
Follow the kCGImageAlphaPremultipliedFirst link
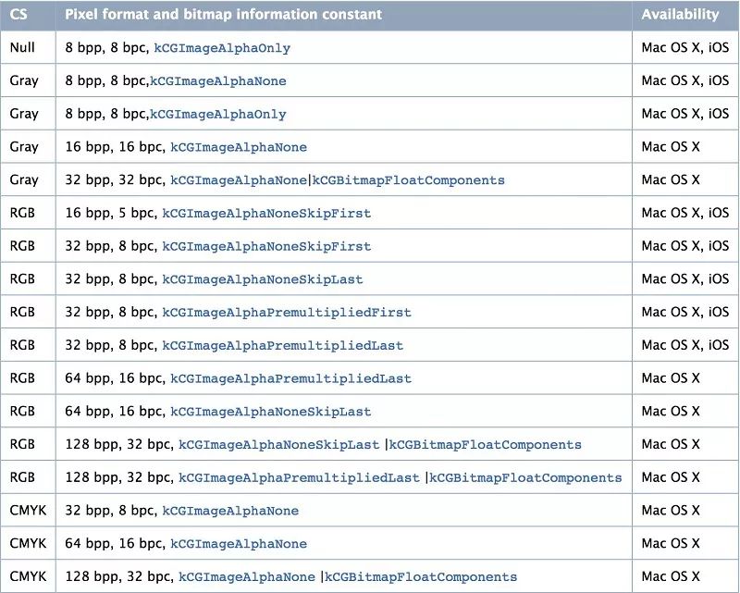pyautogui.click(x=287, y=313)
